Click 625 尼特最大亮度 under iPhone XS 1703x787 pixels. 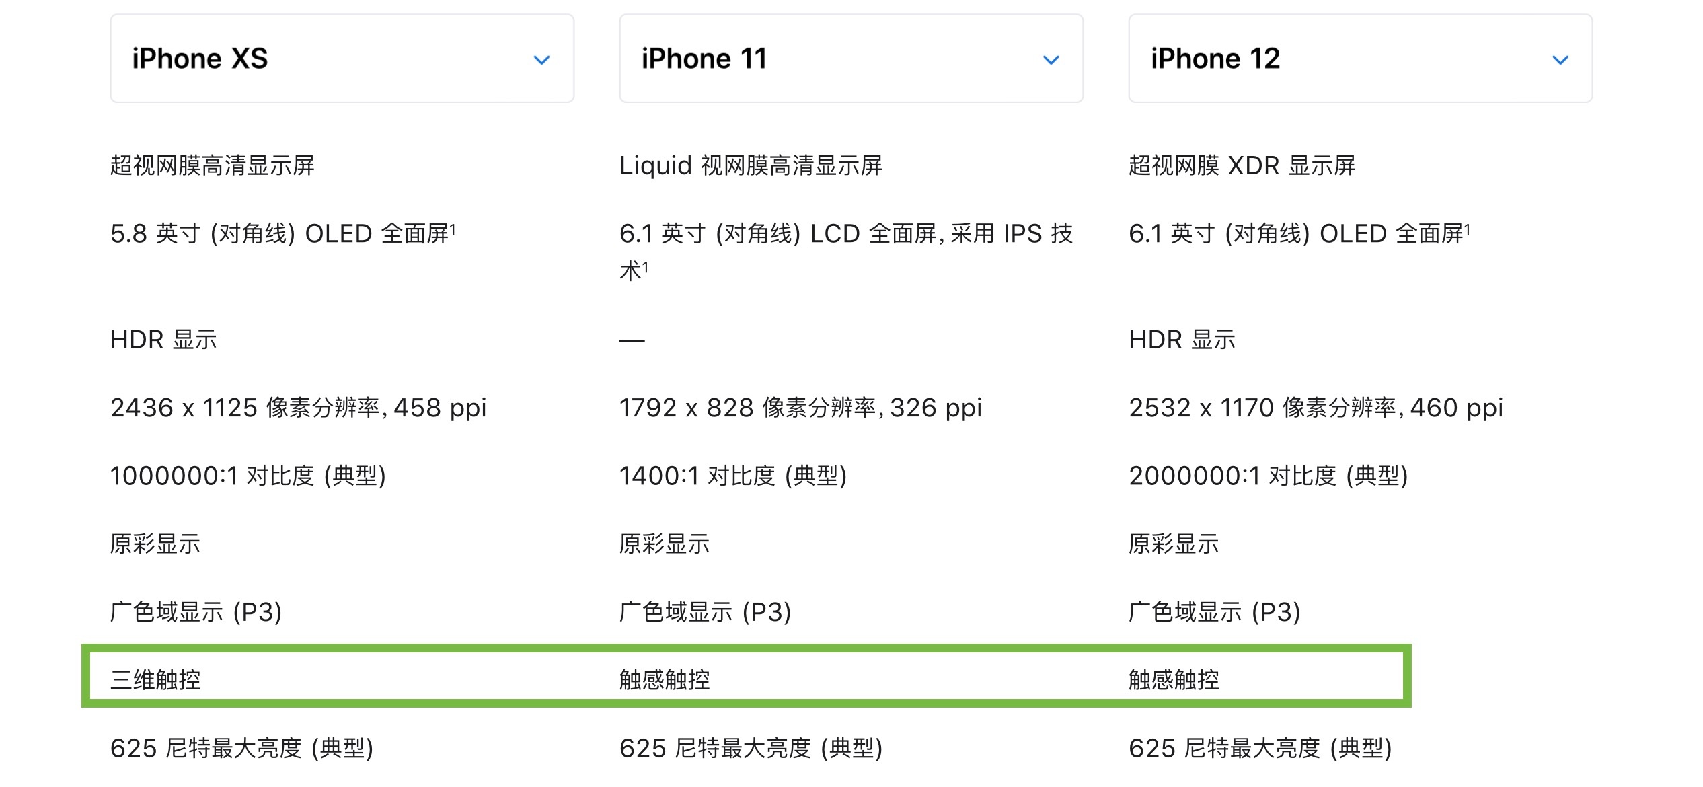[241, 748]
